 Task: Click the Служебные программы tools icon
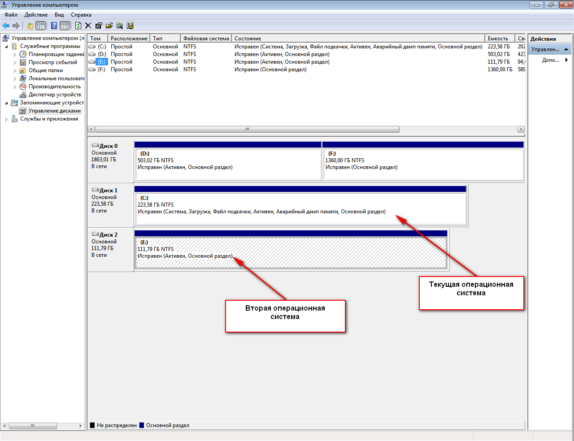14,46
